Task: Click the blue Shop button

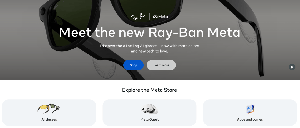Action: [133, 65]
